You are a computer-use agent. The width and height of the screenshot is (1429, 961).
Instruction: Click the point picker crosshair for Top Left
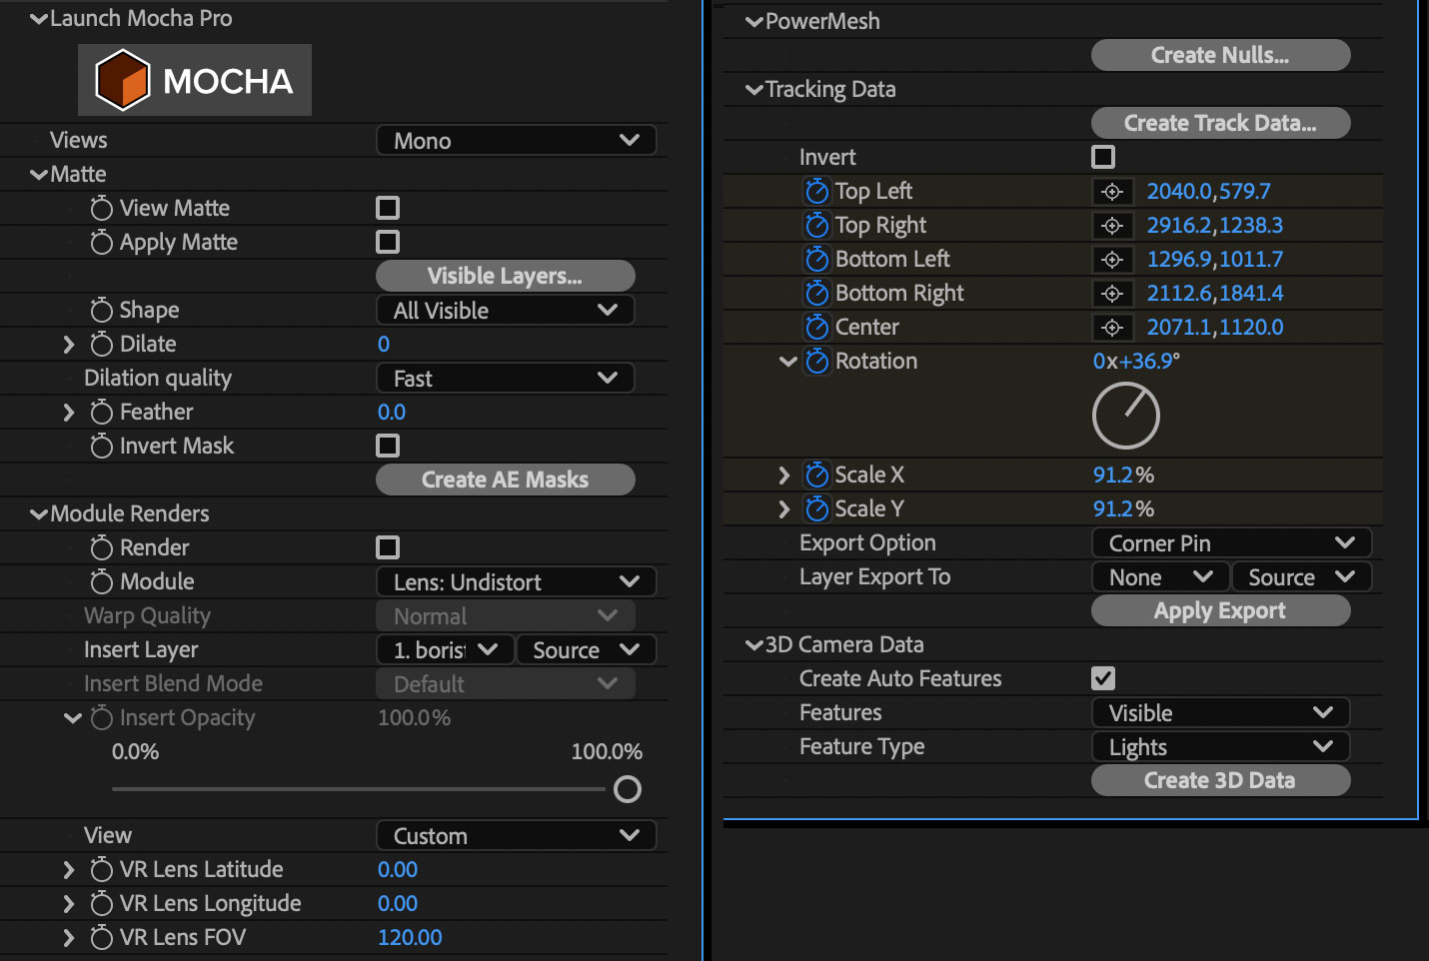(x=1112, y=192)
